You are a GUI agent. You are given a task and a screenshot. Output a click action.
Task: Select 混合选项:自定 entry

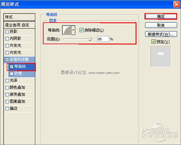click(19, 25)
